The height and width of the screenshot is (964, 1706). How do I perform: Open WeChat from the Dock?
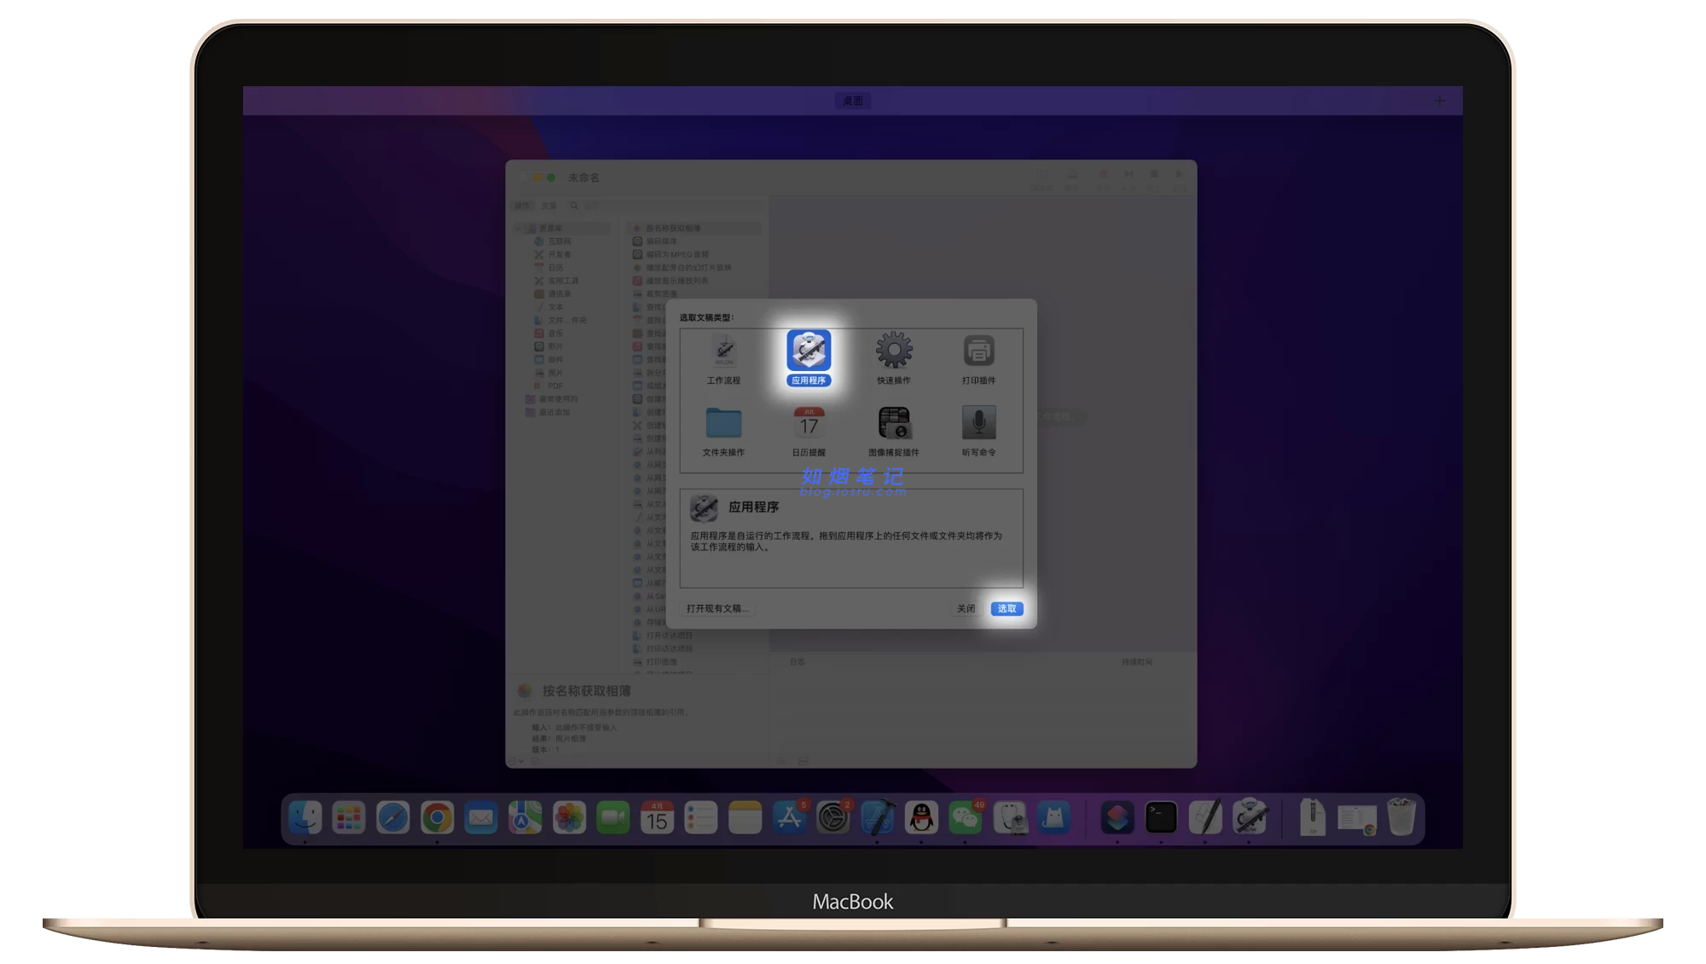pos(966,818)
